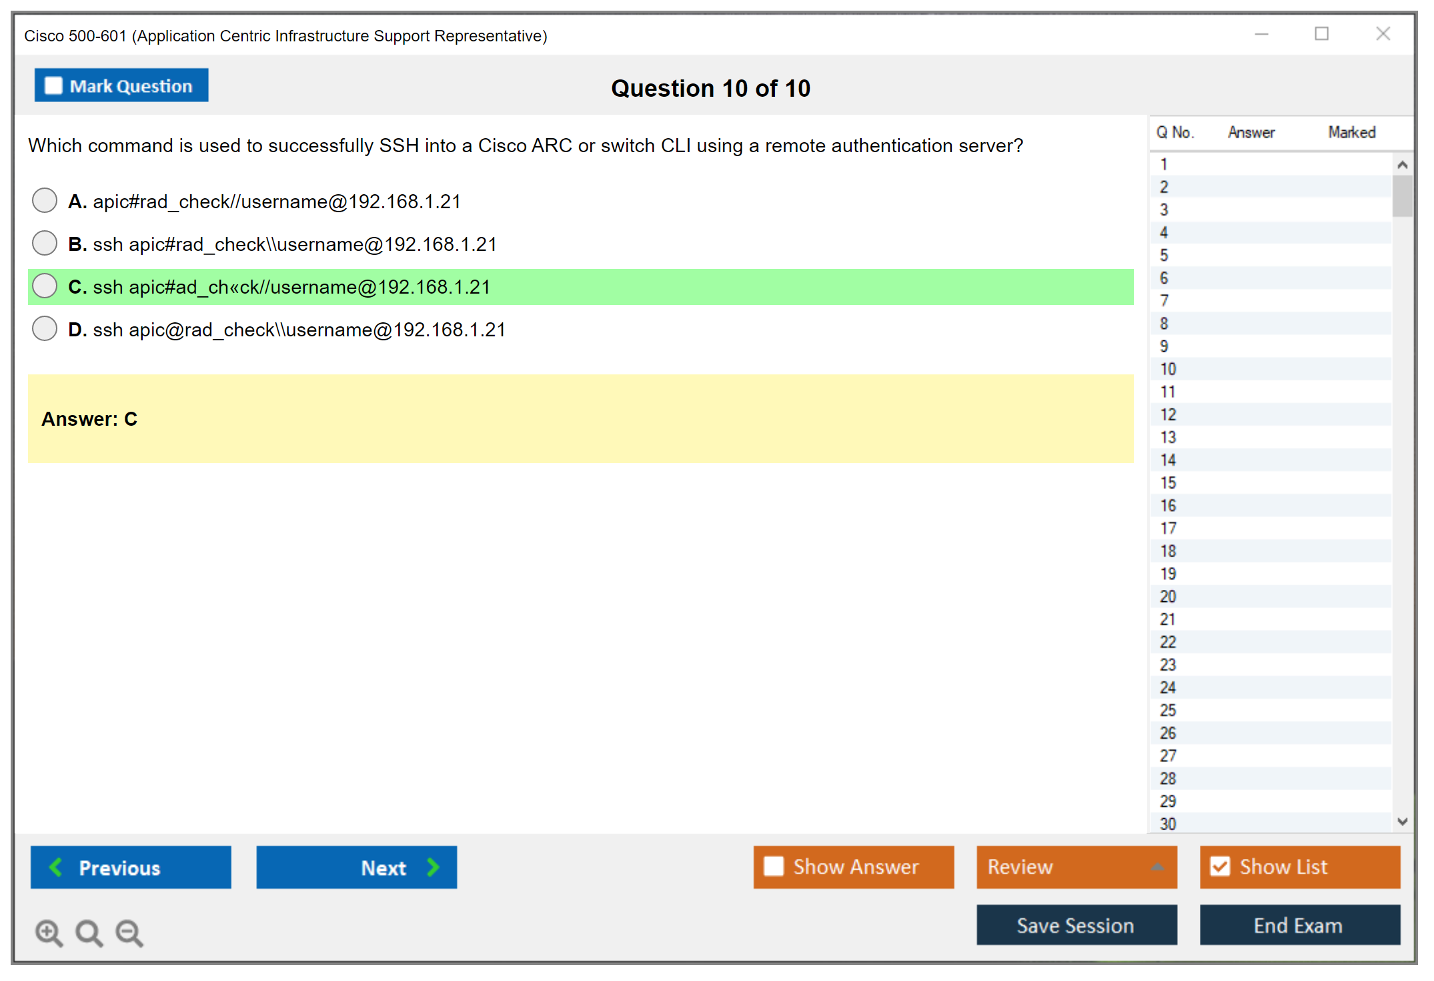Click the green right arrow on Next
The height and width of the screenshot is (981, 1434).
tap(433, 867)
